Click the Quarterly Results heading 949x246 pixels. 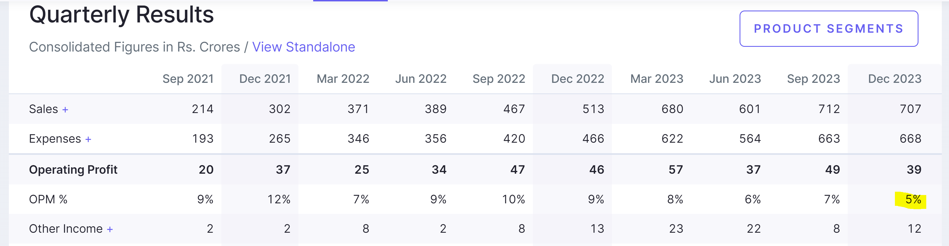point(122,15)
